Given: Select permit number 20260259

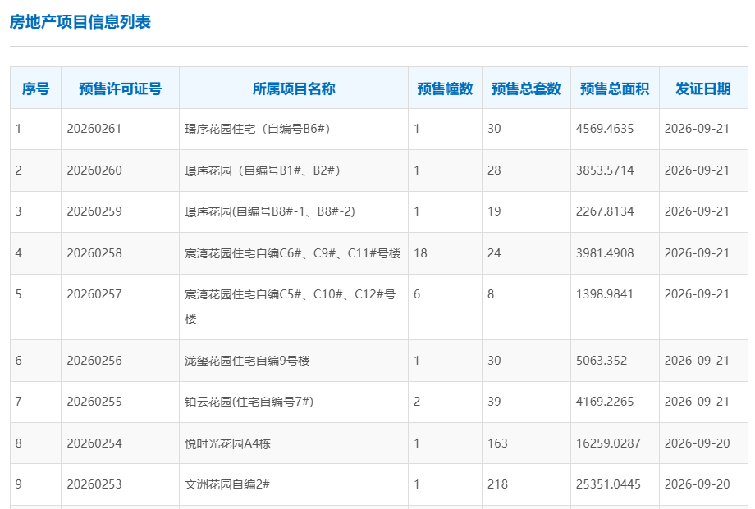Looking at the screenshot, I should [94, 211].
